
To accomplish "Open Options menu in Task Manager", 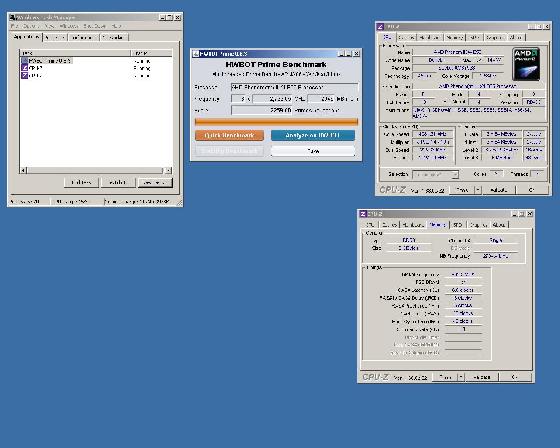I will (31, 26).
